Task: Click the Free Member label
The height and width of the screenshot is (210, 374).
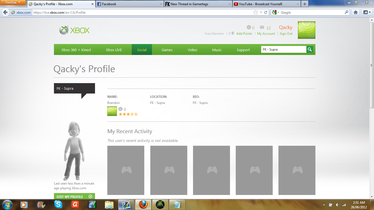Action: (214, 34)
